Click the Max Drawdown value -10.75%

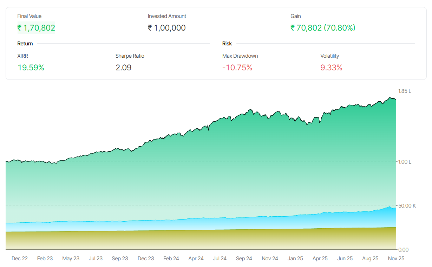pyautogui.click(x=237, y=68)
